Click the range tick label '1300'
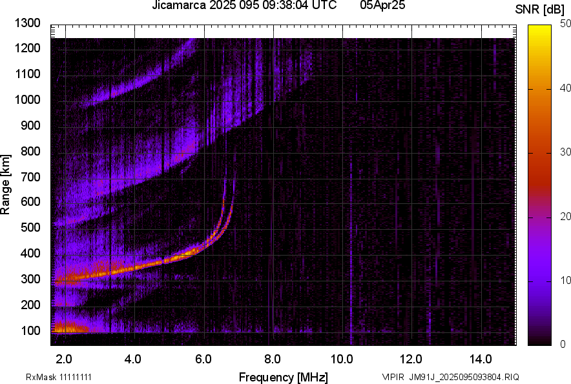The height and width of the screenshot is (384, 571). tap(27, 23)
